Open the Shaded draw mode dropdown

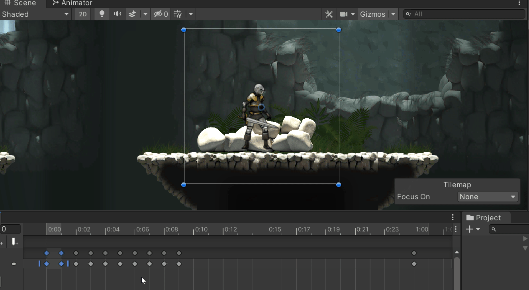tap(35, 14)
